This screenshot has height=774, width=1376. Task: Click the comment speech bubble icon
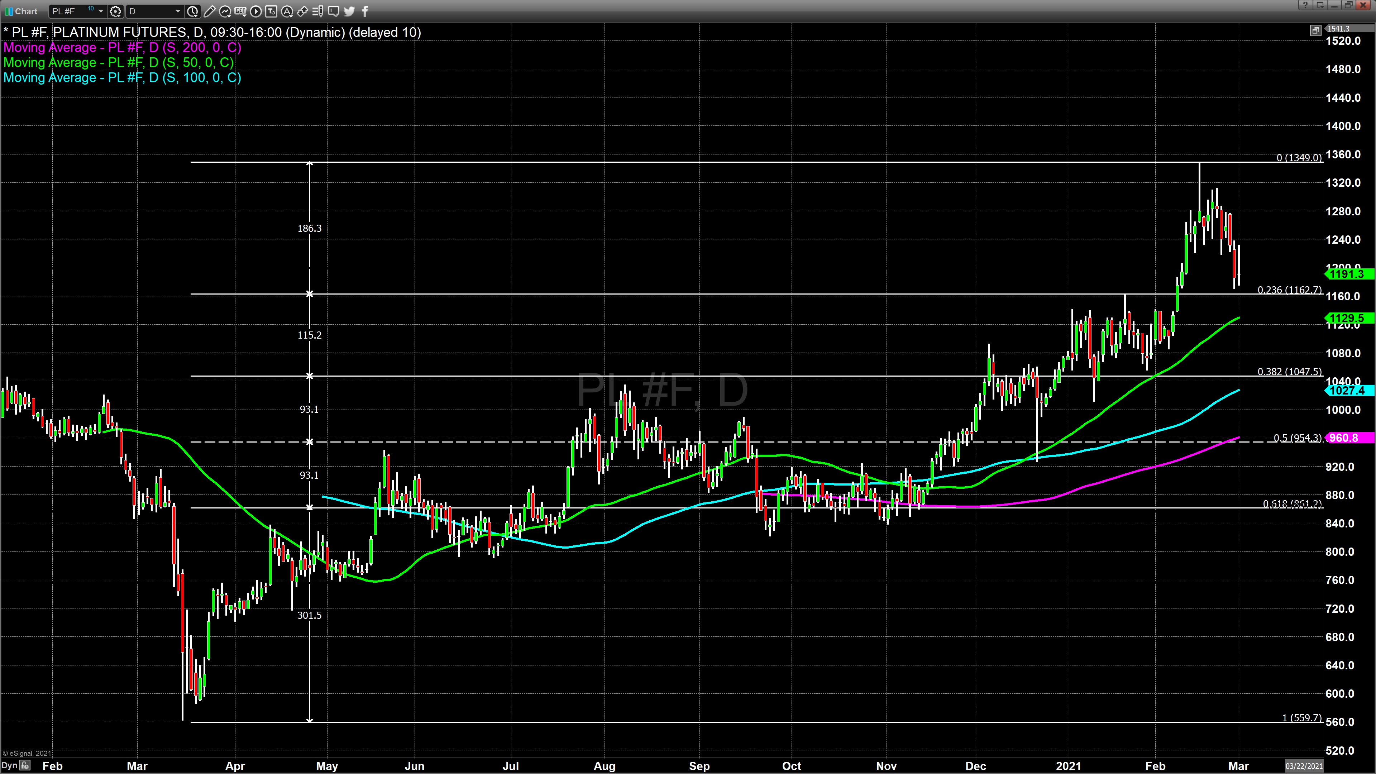pyautogui.click(x=333, y=11)
